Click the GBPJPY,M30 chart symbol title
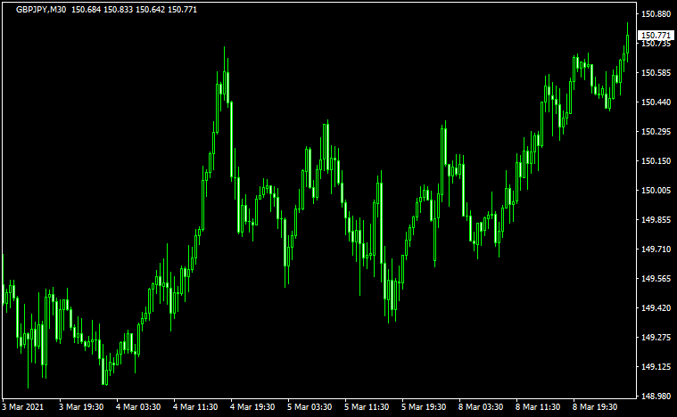Screen dimensions: 677x417 point(41,9)
